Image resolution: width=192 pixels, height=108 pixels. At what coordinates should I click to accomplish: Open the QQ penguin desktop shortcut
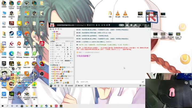click(x=19, y=95)
